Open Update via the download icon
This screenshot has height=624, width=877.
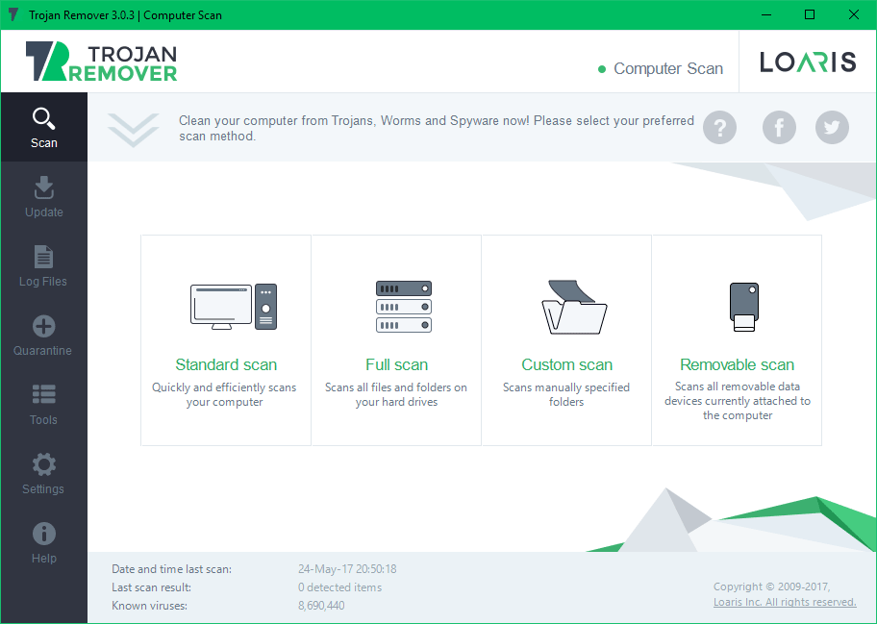coord(43,187)
